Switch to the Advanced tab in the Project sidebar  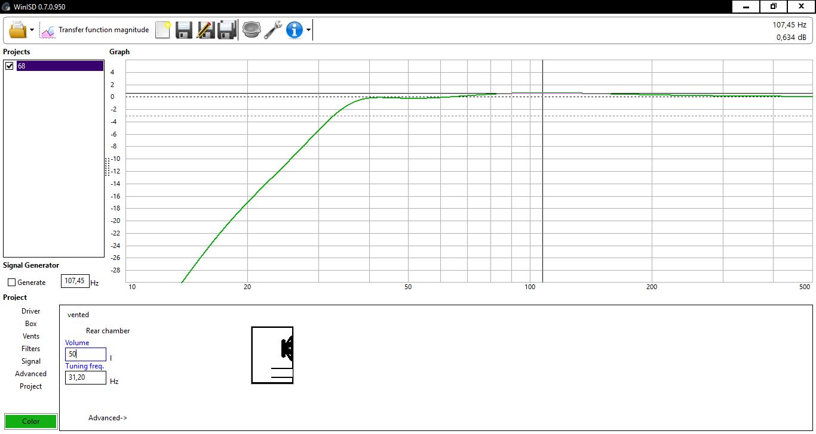click(31, 374)
